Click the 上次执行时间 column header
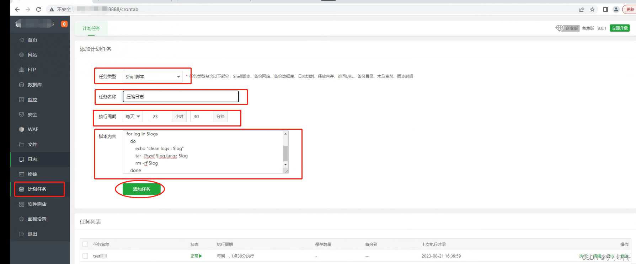The image size is (636, 264). coord(434,244)
